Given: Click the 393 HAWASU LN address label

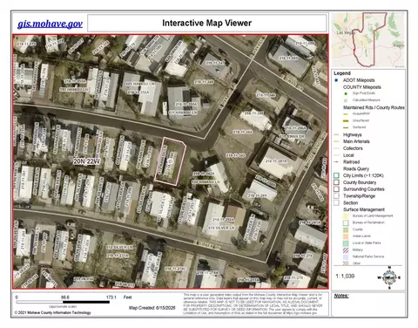Looking at the screenshot, I should 74,90.
